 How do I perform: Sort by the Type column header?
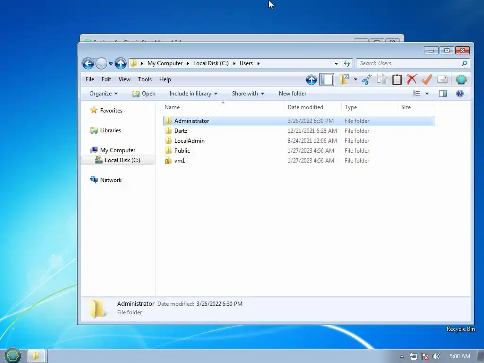[x=370, y=107]
